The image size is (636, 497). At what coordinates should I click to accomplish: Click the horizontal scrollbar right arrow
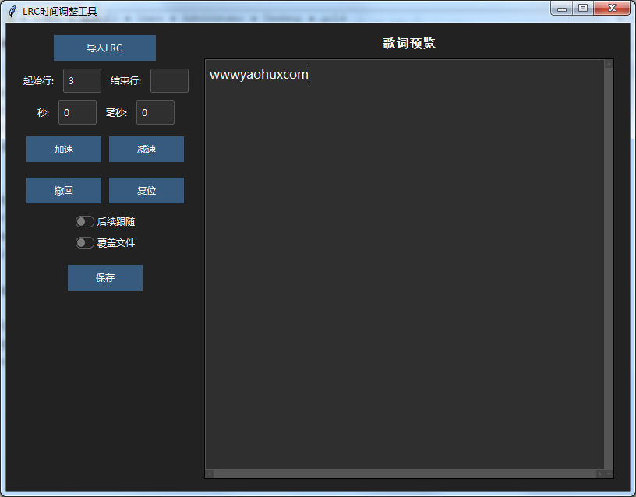pyautogui.click(x=599, y=474)
